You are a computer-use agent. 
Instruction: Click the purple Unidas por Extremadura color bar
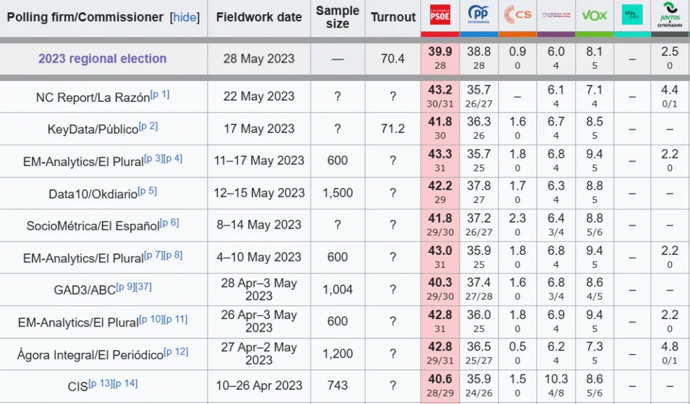tap(556, 34)
